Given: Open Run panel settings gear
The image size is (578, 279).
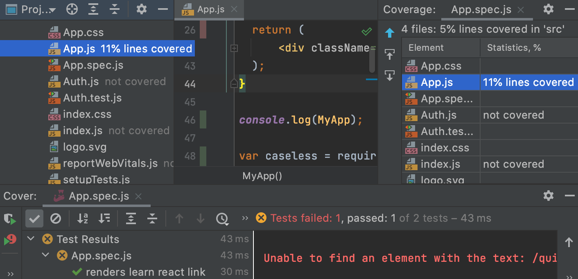Looking at the screenshot, I should [x=549, y=196].
